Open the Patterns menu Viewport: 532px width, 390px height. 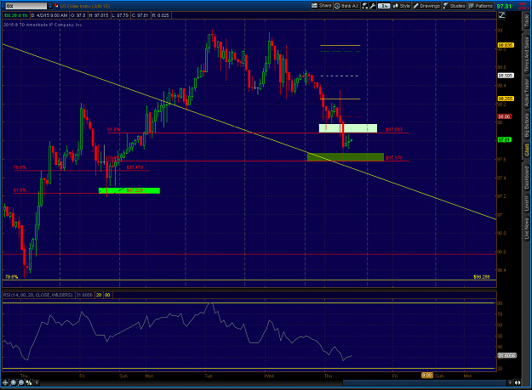480,6
